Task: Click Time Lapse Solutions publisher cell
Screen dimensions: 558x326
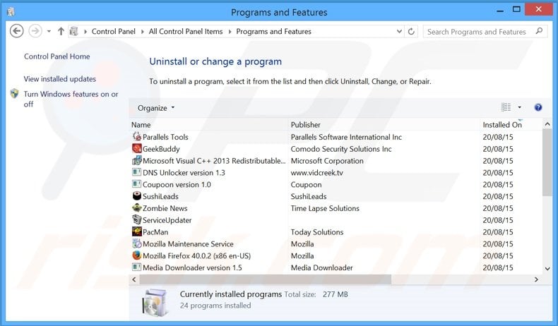Action: pyautogui.click(x=325, y=208)
